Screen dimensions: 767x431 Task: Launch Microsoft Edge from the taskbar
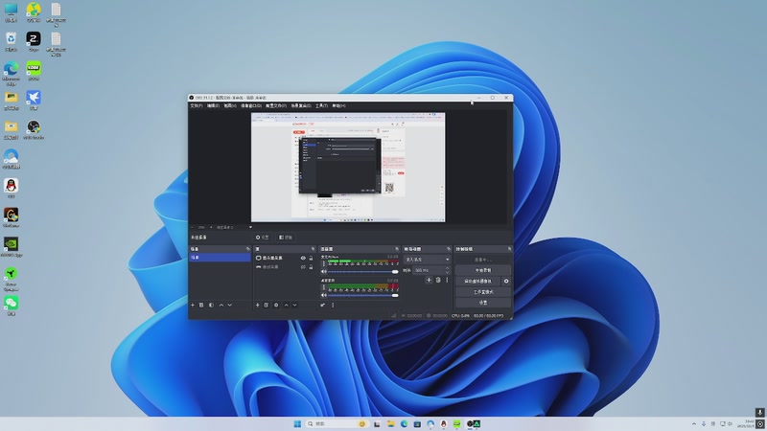[404, 423]
